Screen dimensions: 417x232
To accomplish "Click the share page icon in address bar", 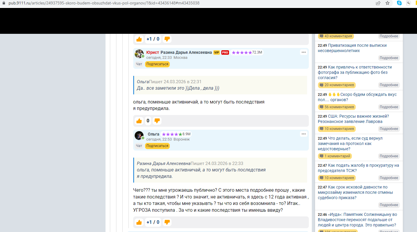I will (378, 3).
